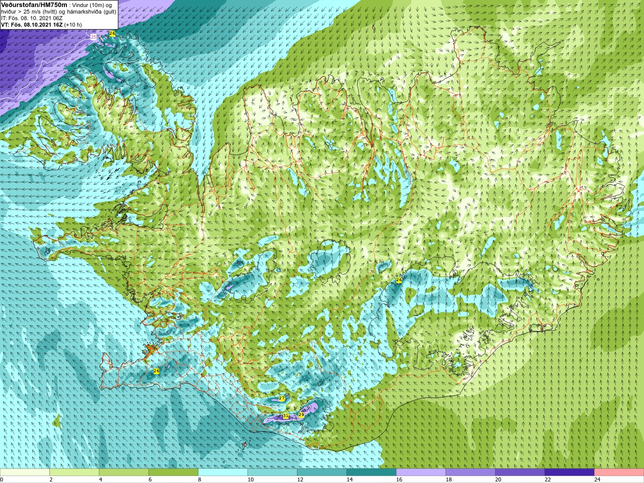Select the 16–18 m/s lavender legend swatch
The height and width of the screenshot is (483, 644).
tap(421, 472)
